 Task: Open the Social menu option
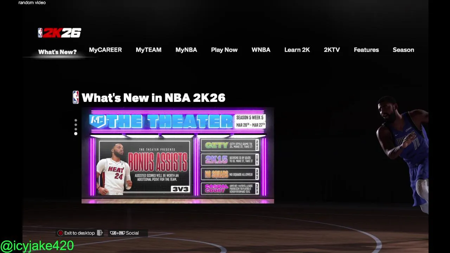coord(132,233)
